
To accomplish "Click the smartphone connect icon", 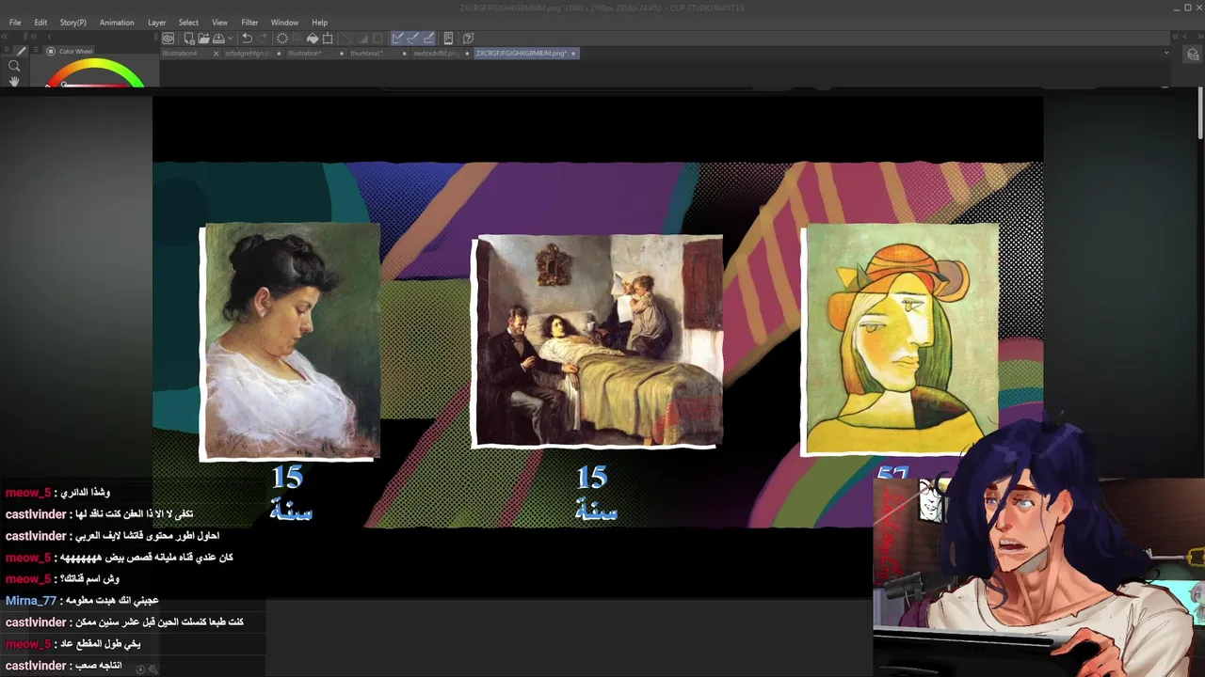I will pyautogui.click(x=448, y=39).
